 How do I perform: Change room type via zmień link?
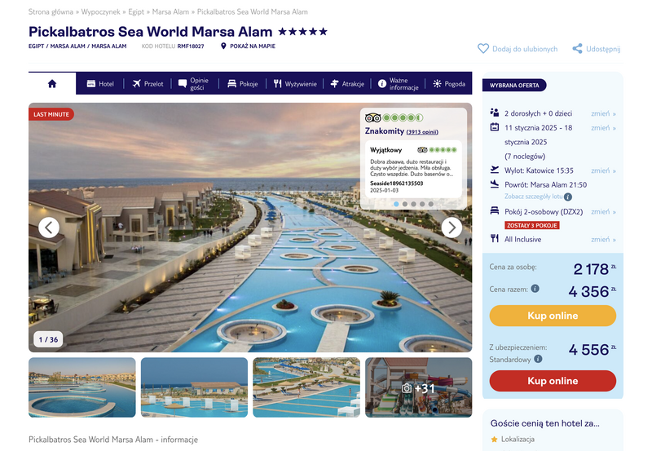tap(603, 212)
